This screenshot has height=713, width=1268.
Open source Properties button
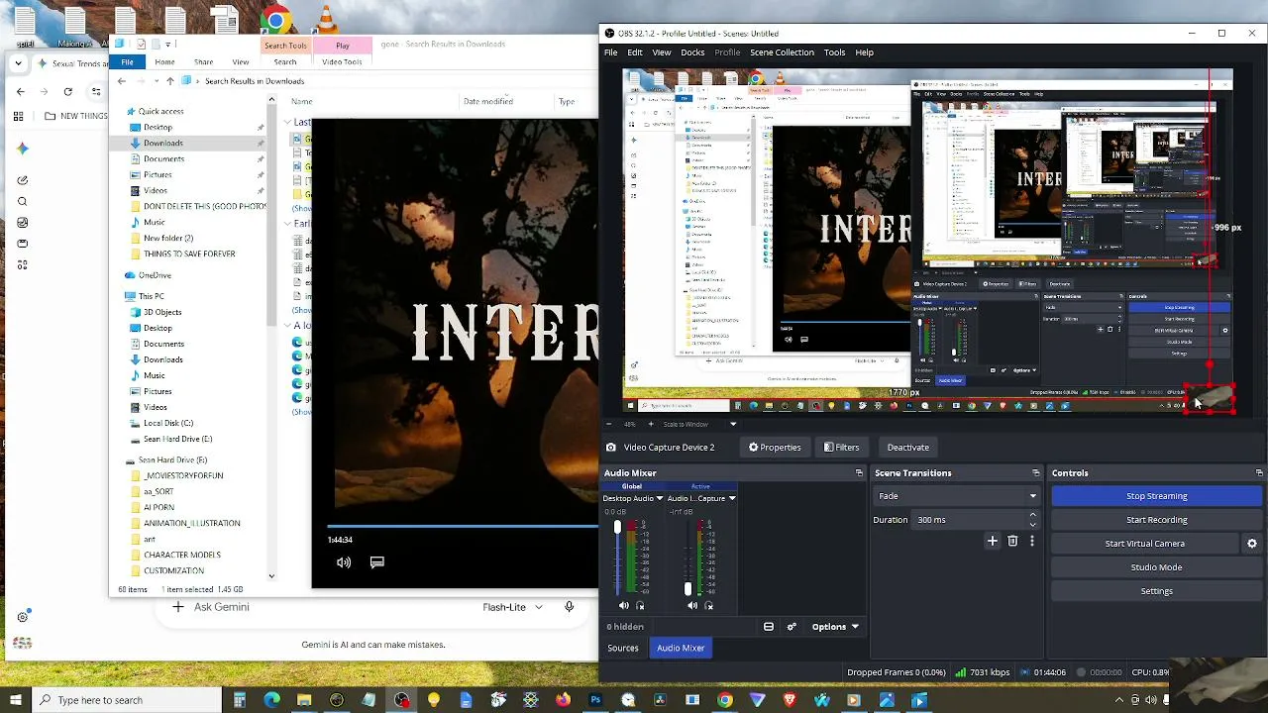point(775,448)
